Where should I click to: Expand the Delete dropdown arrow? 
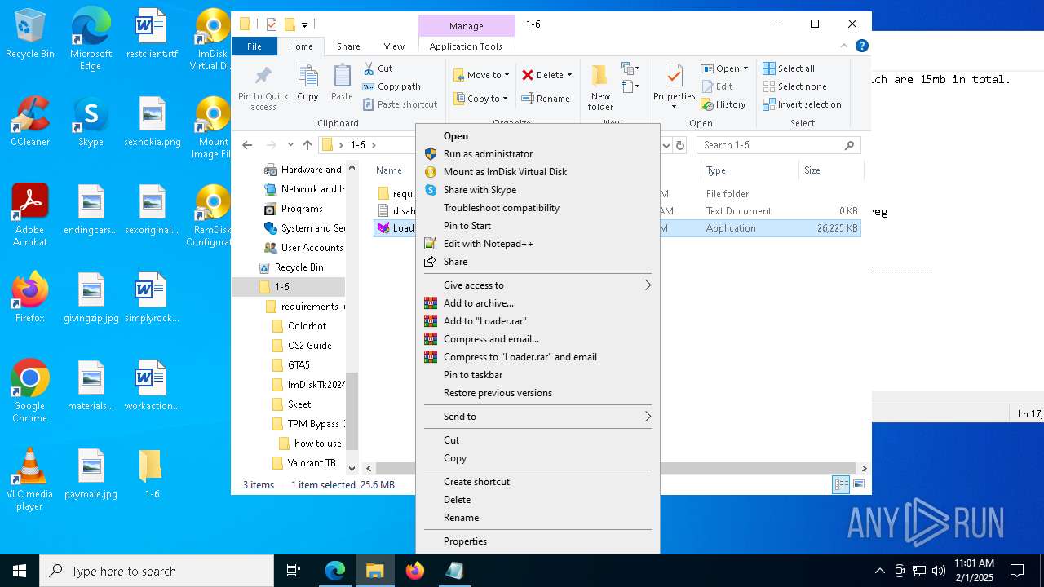(x=569, y=75)
